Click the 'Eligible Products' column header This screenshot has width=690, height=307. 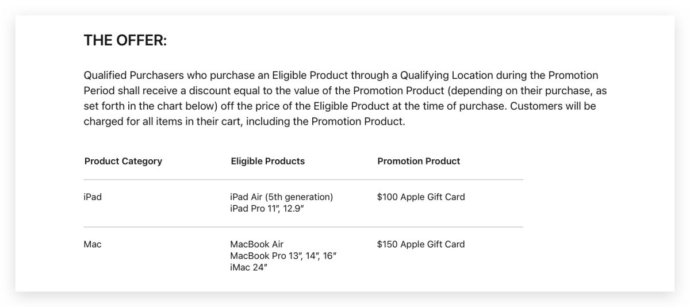click(x=267, y=161)
